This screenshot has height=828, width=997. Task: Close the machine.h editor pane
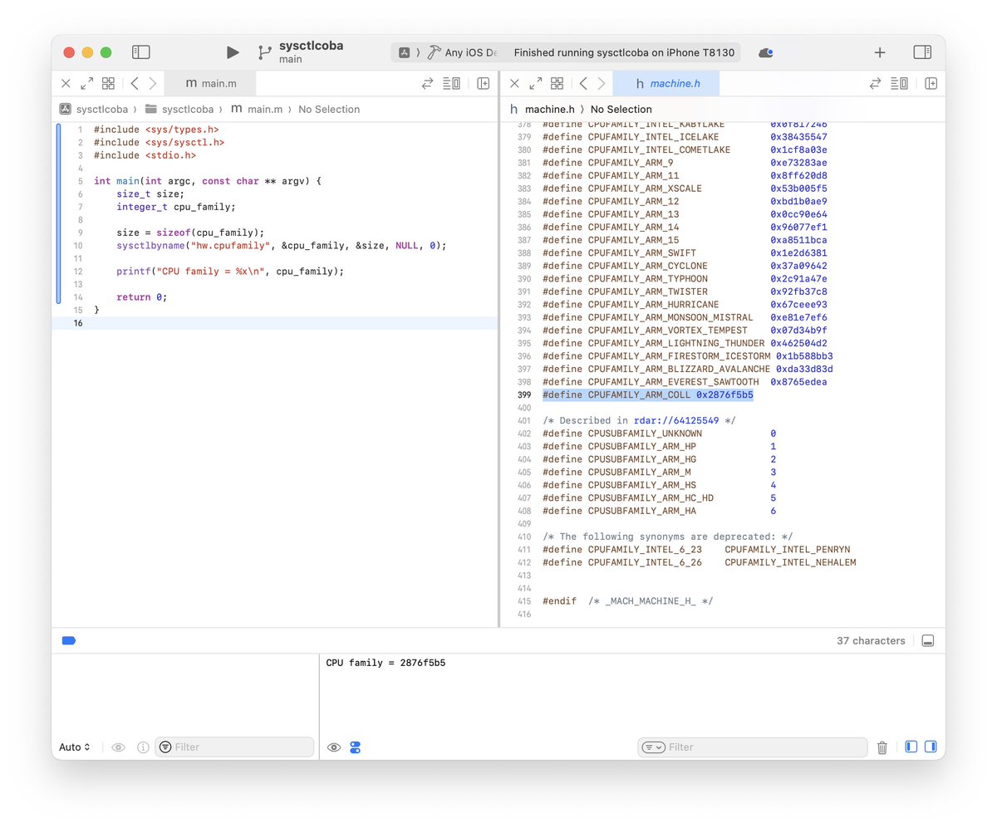coord(514,83)
